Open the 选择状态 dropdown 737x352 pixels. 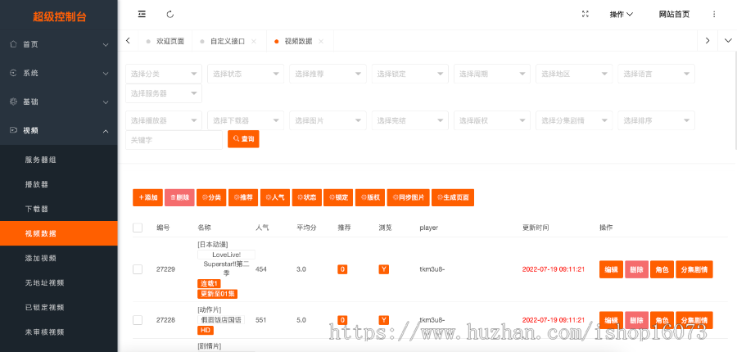246,74
